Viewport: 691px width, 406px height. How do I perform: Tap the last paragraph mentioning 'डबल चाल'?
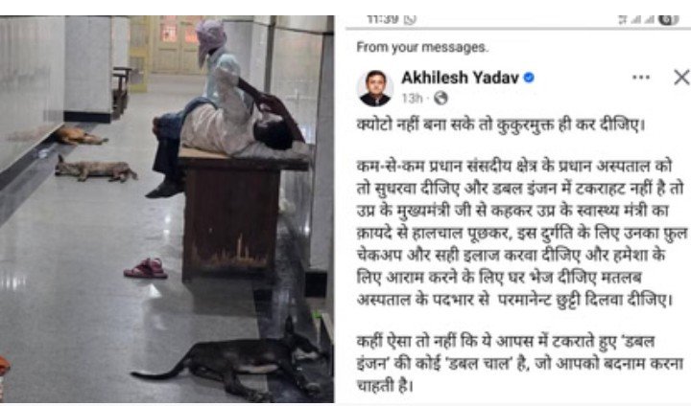[520, 363]
